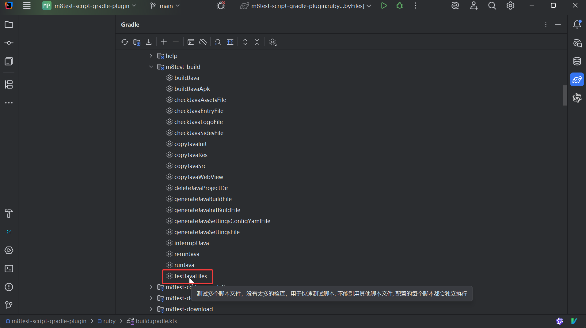Click the Reload All Gradle Projects icon
586x328 pixels.
tap(124, 42)
